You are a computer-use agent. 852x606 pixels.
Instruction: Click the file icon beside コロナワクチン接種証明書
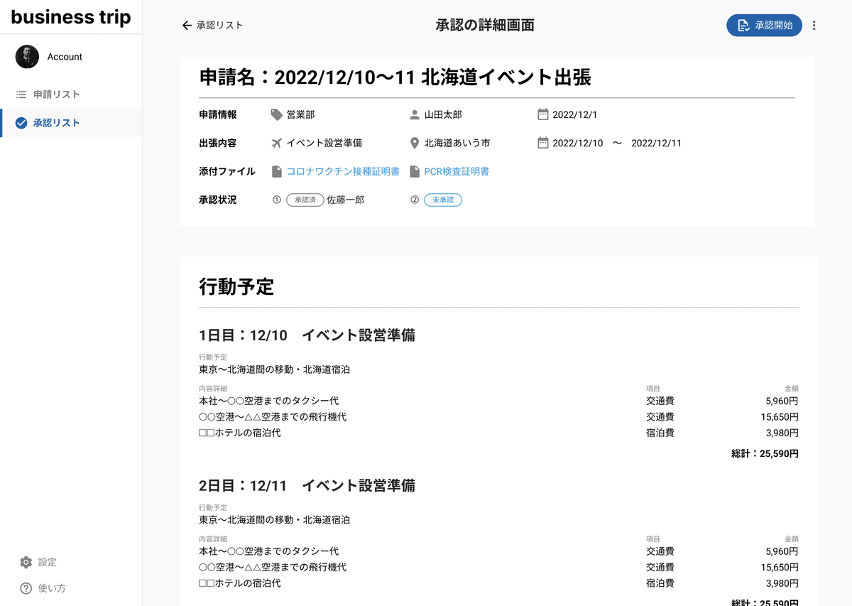click(x=277, y=171)
